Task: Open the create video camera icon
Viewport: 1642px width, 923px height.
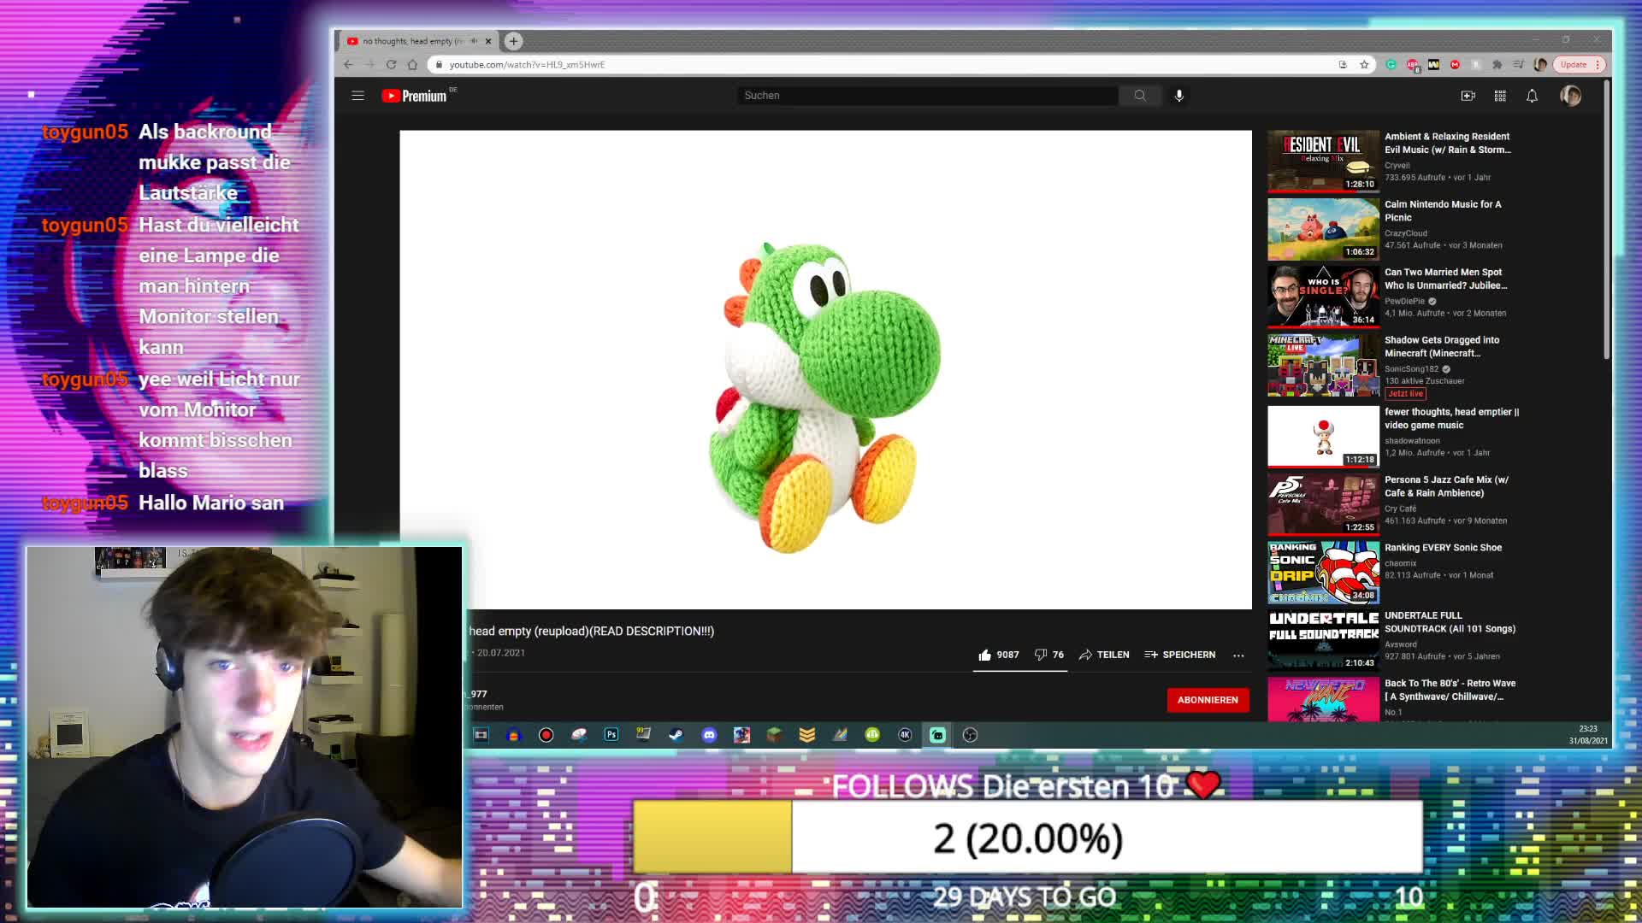Action: 1468,96
